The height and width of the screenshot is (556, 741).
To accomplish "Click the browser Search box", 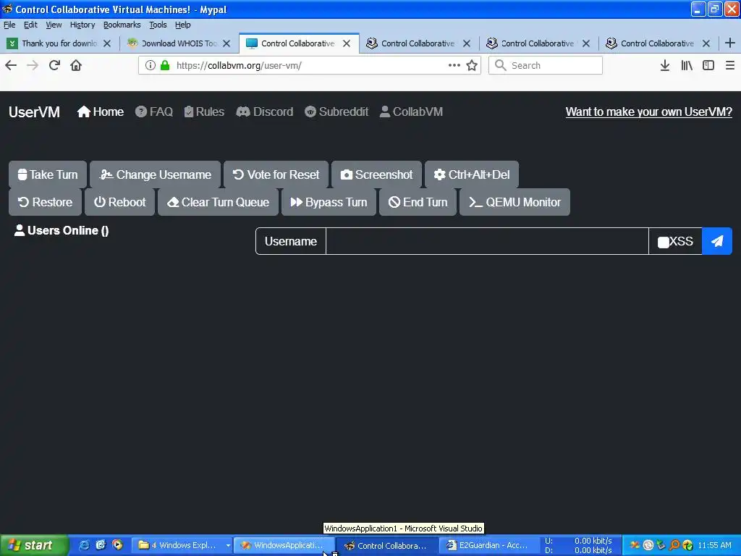I will click(x=546, y=65).
